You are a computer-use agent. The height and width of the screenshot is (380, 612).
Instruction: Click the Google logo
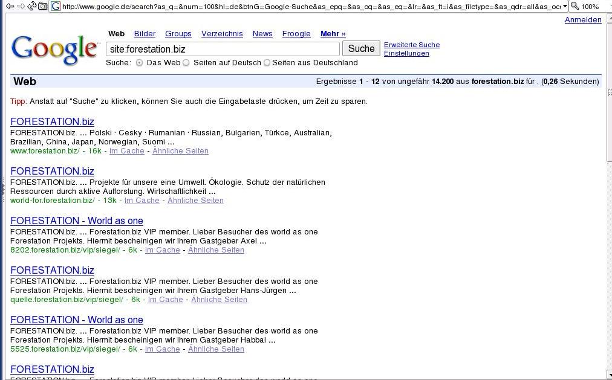(54, 50)
